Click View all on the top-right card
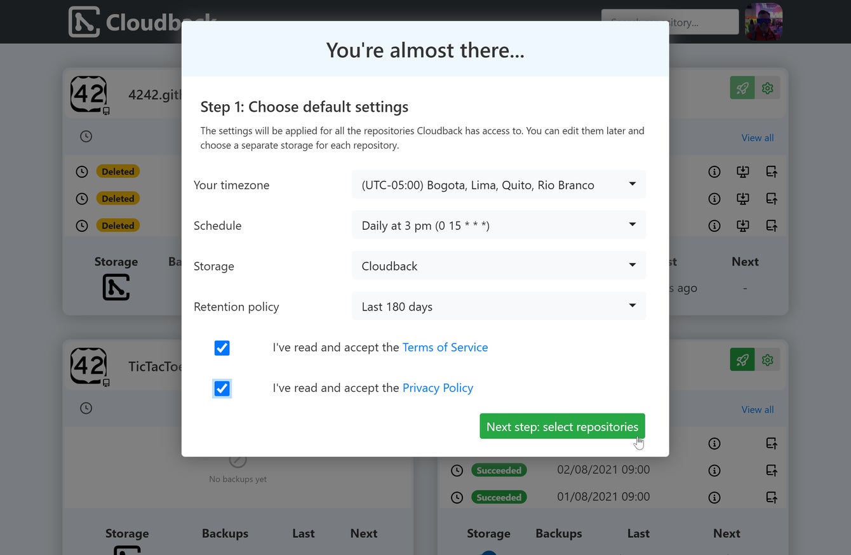 [758, 138]
